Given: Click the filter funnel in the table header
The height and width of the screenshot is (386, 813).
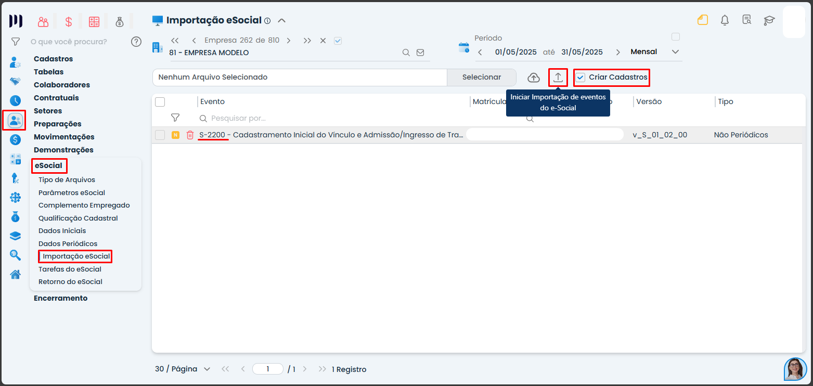Looking at the screenshot, I should [175, 118].
